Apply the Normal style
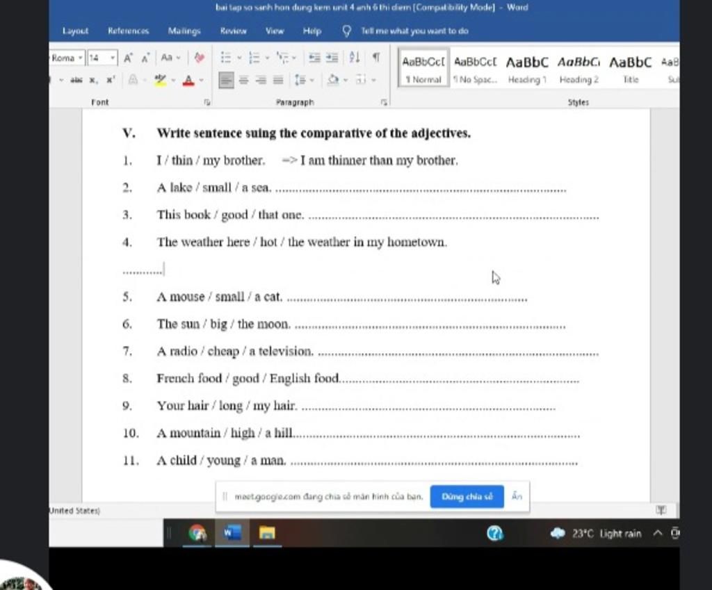712x590 pixels. pyautogui.click(x=423, y=69)
